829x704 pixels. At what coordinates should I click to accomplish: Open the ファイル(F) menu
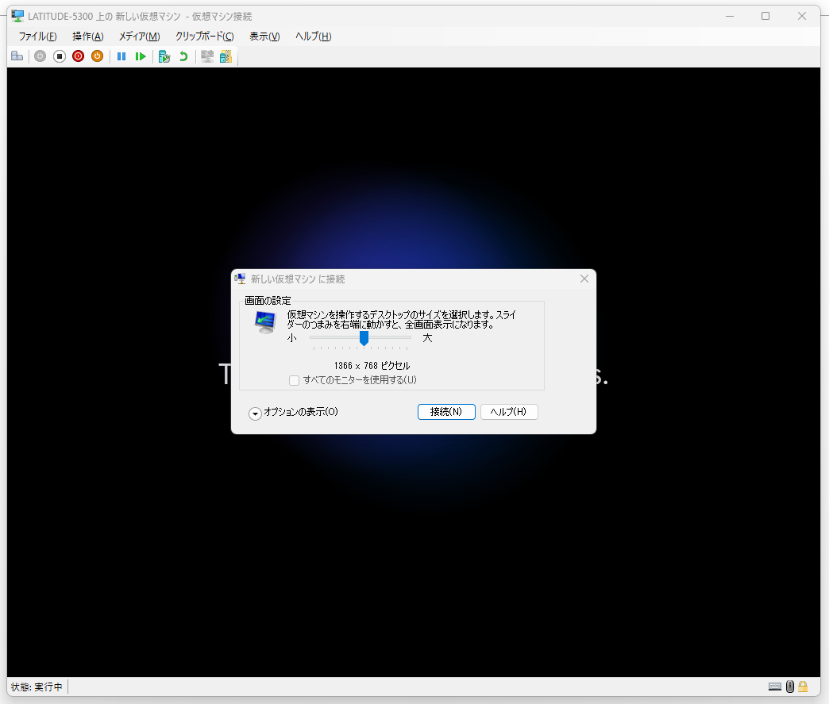tap(37, 37)
